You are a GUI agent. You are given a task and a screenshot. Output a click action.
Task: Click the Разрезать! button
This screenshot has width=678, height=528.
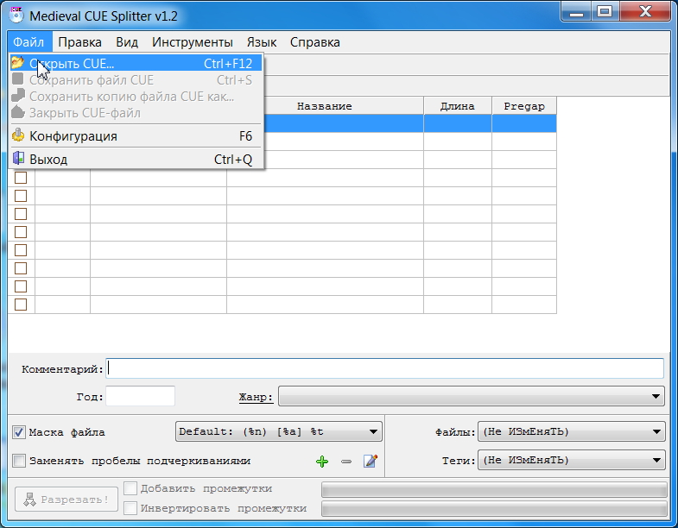pos(67,499)
